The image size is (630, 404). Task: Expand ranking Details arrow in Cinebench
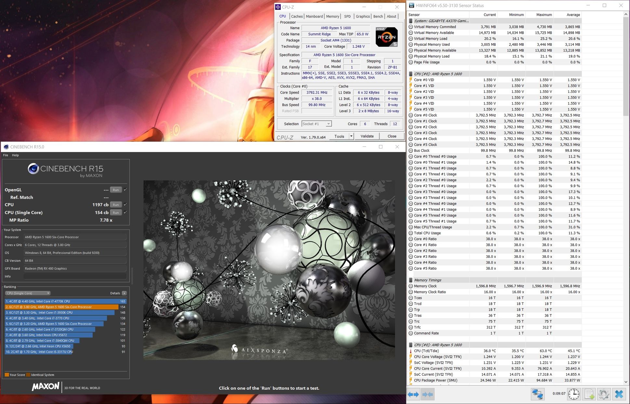tap(124, 293)
